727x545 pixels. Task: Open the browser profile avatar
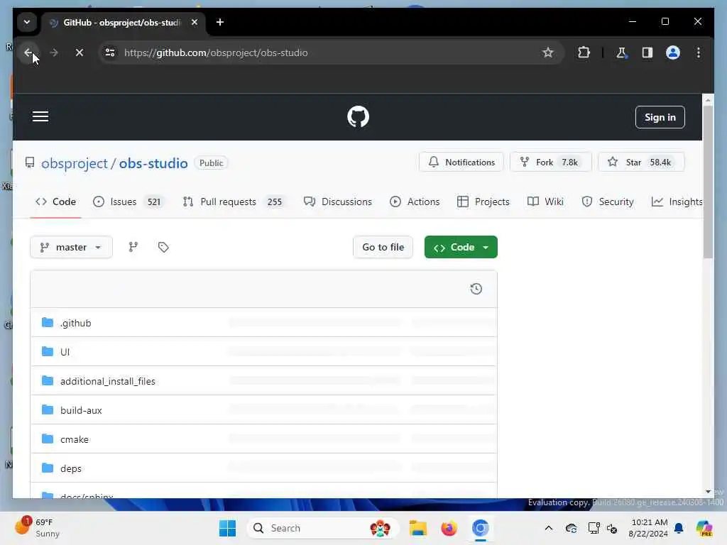coord(673,53)
